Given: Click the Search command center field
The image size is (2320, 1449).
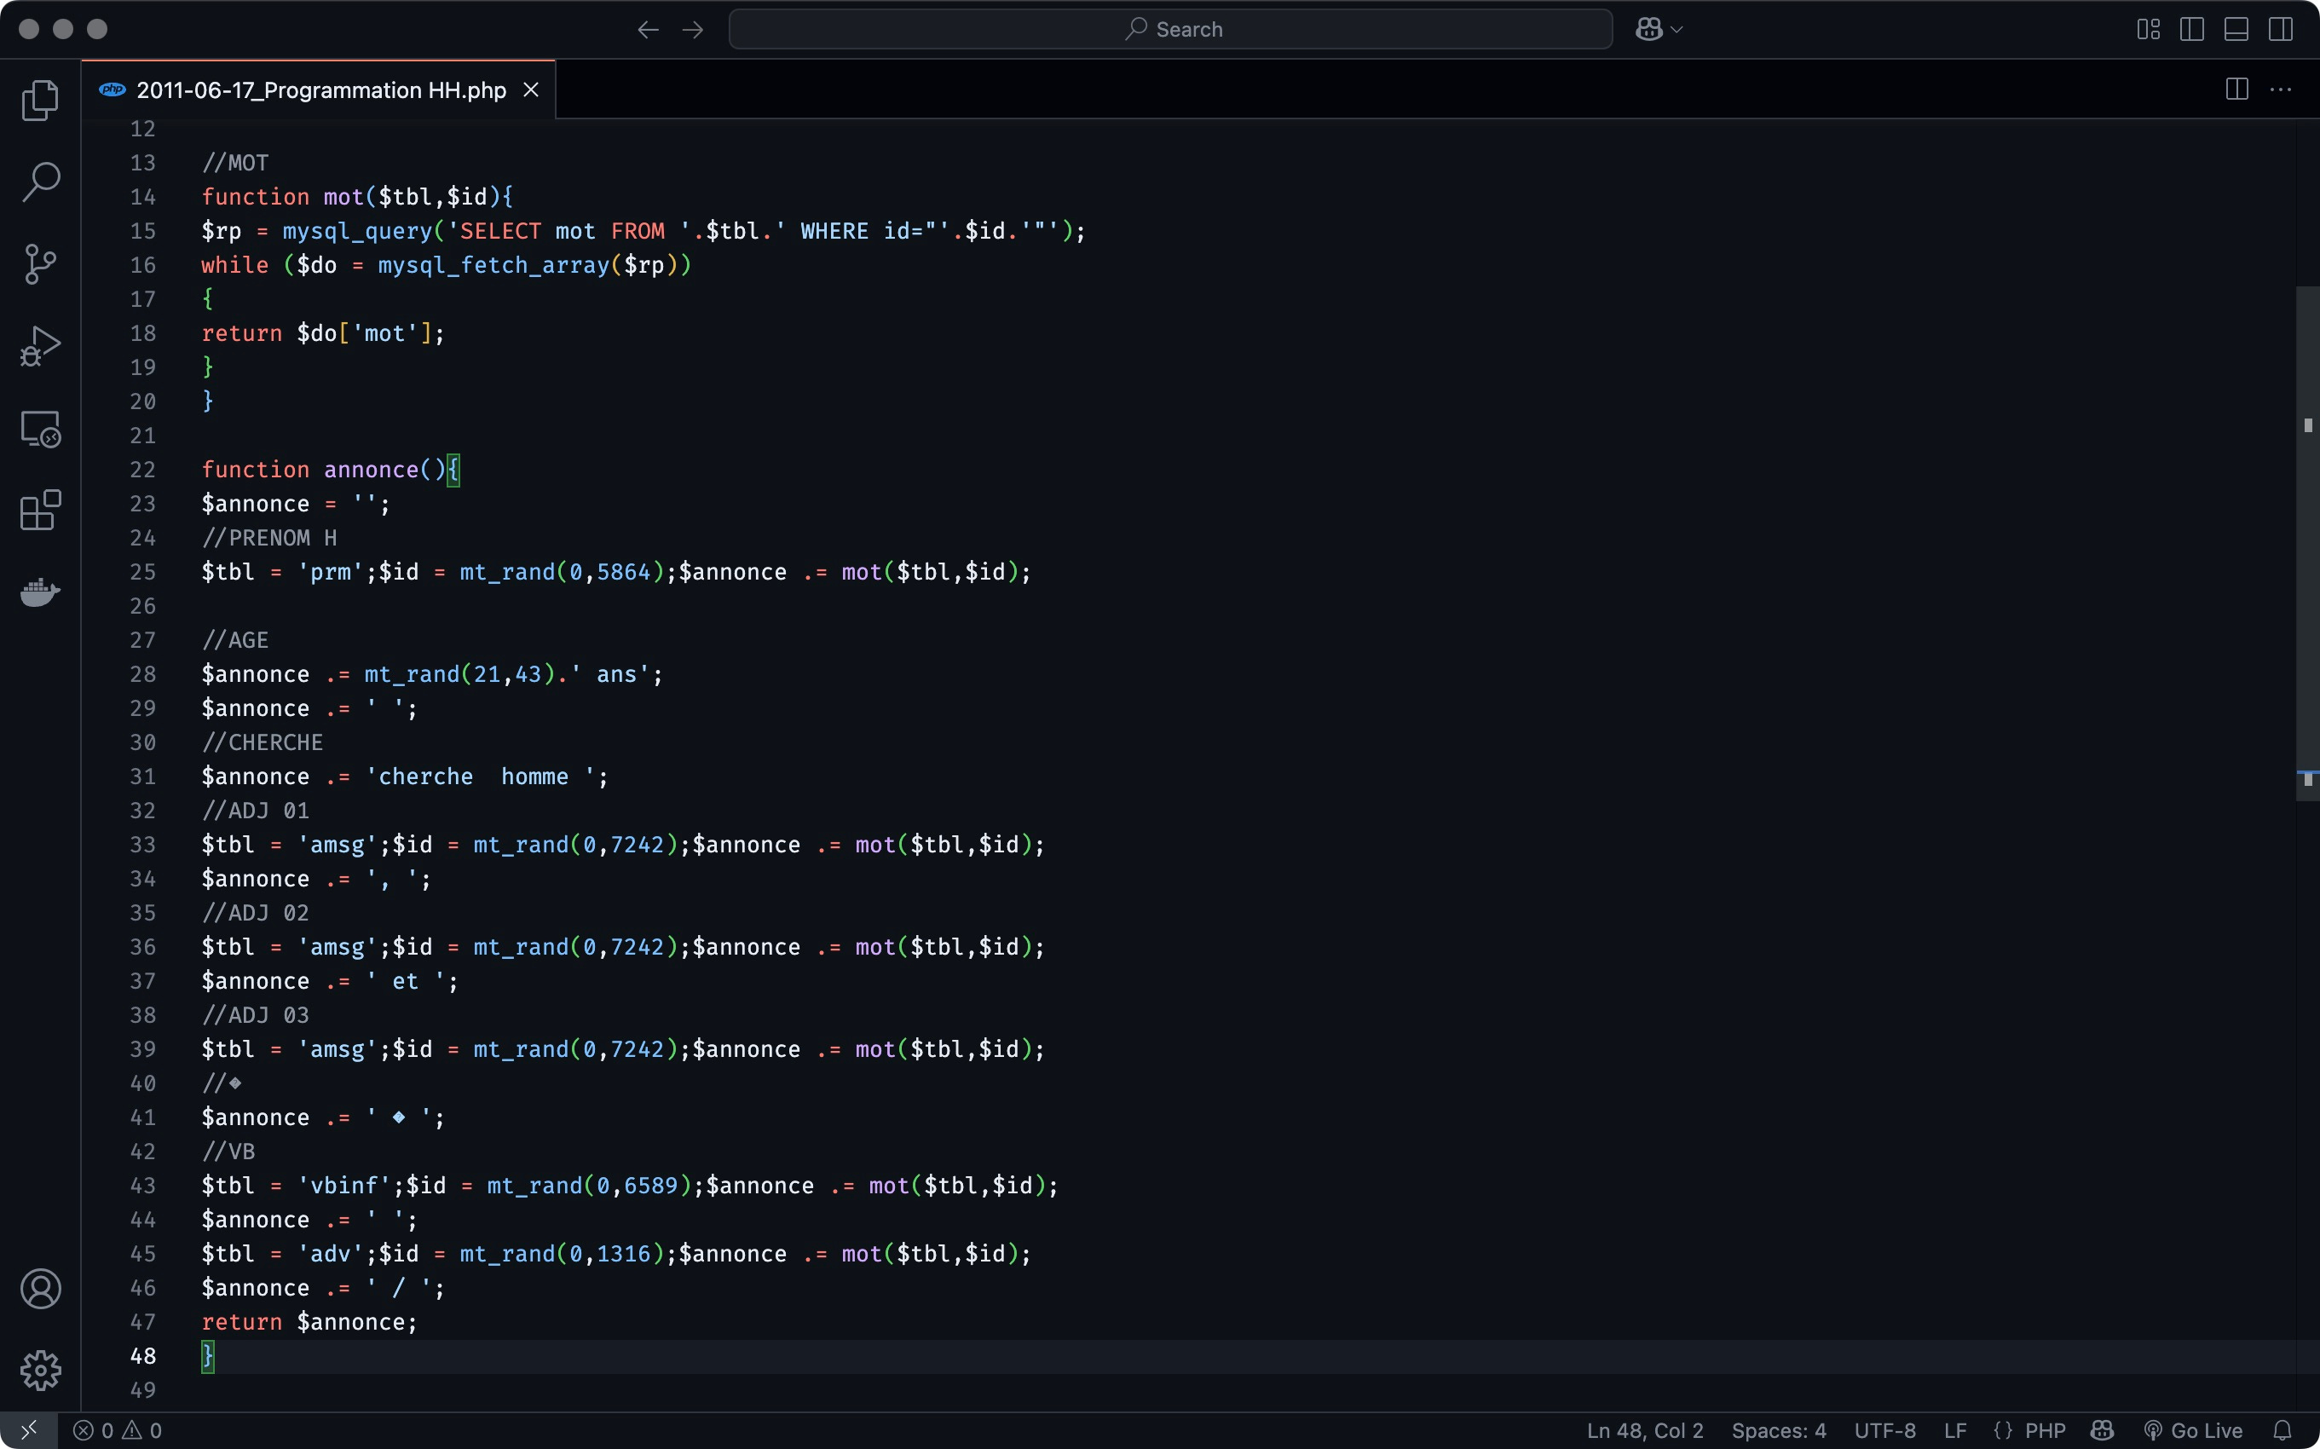Looking at the screenshot, I should [1170, 30].
